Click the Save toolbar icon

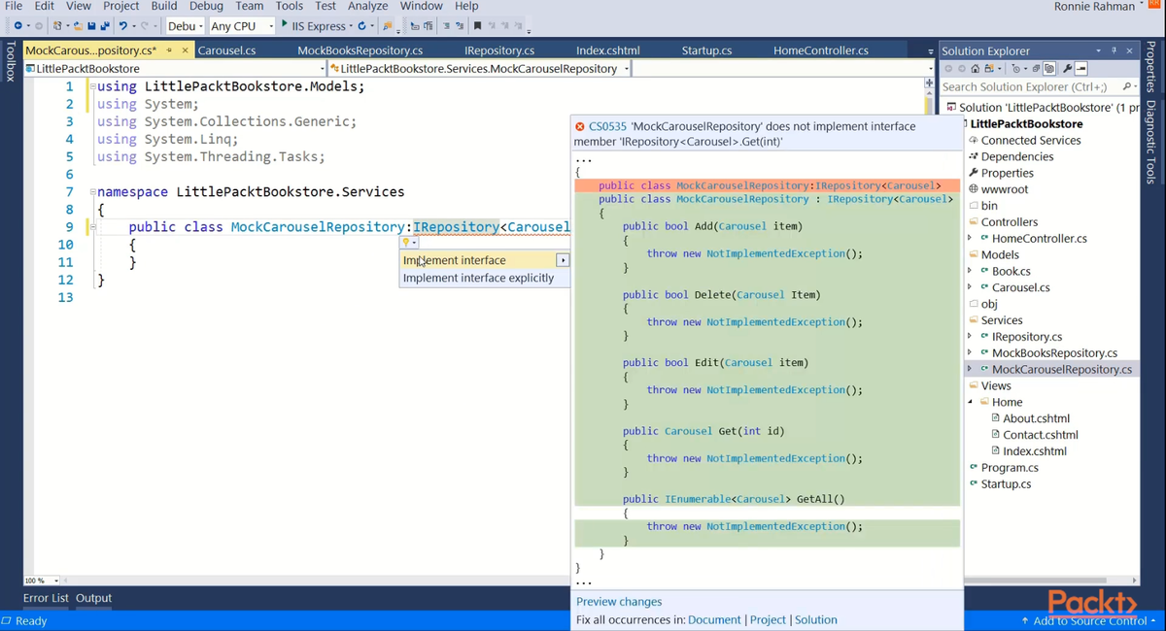click(x=91, y=25)
